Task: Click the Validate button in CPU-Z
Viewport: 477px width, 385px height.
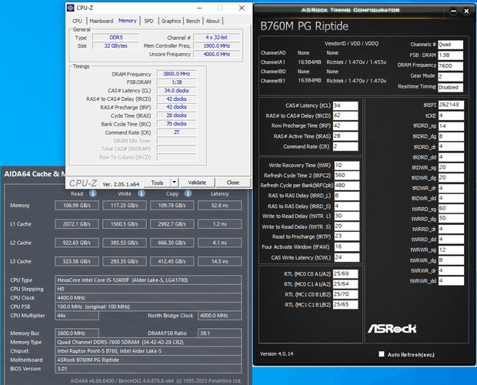Action: (197, 182)
